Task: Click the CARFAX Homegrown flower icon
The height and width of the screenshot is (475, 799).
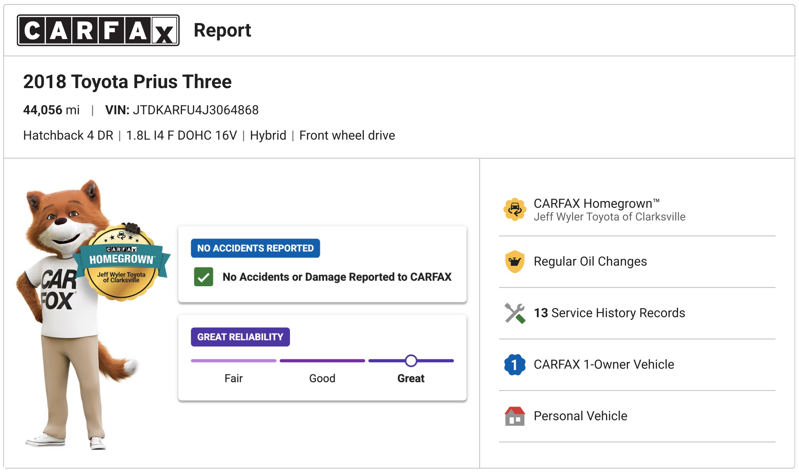Action: (x=515, y=210)
